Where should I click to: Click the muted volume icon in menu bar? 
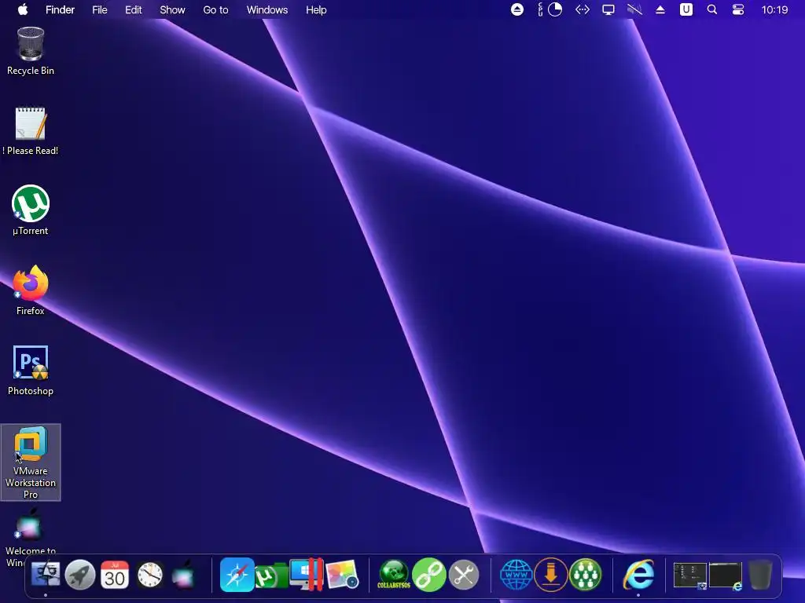634,9
